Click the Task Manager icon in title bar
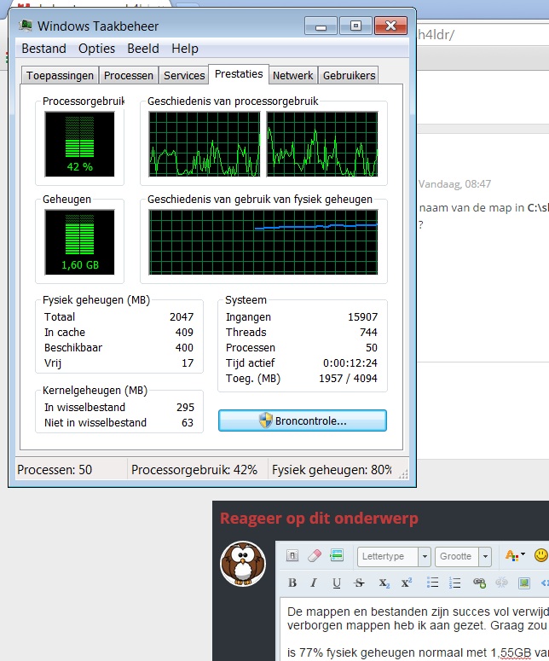This screenshot has height=661, width=549. click(26, 26)
